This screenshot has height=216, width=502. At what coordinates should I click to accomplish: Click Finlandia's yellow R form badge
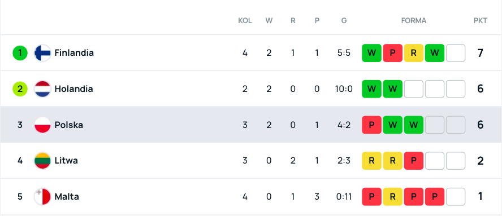pyautogui.click(x=414, y=52)
